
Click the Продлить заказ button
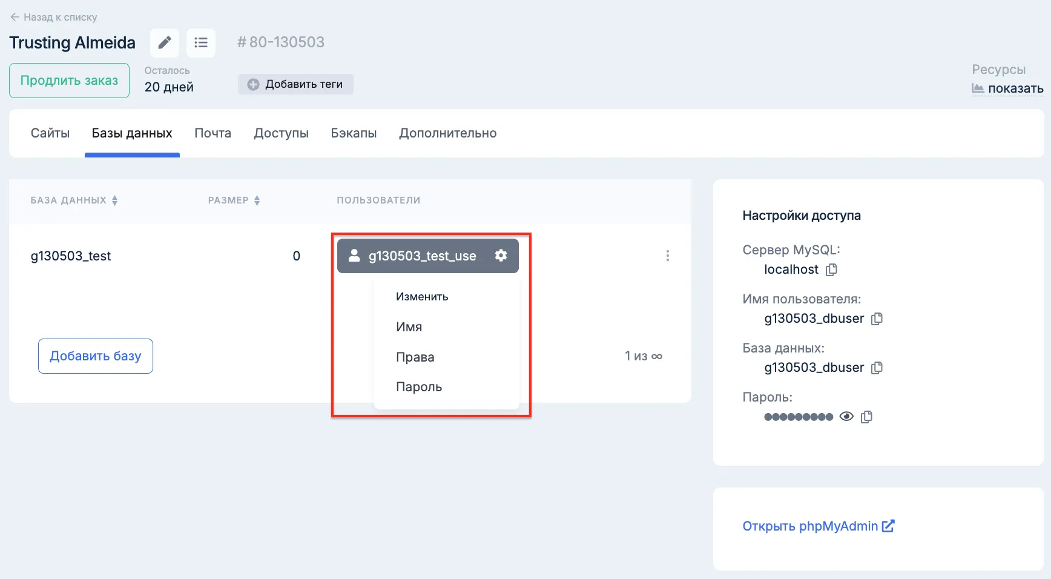(69, 81)
